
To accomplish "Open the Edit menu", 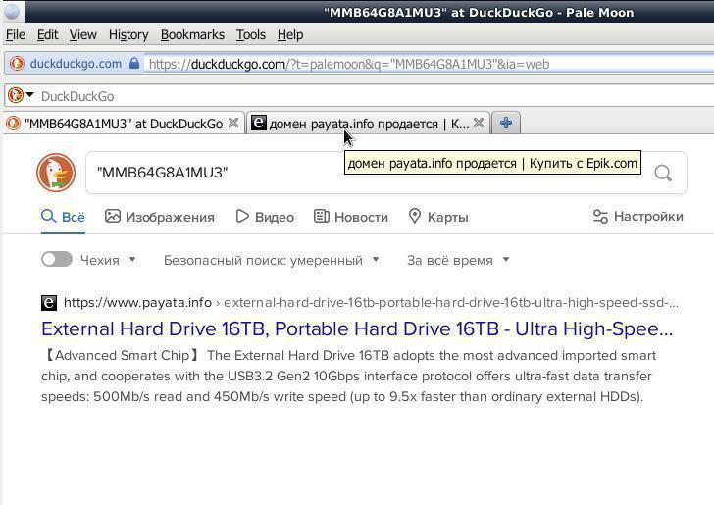I will click(47, 35).
